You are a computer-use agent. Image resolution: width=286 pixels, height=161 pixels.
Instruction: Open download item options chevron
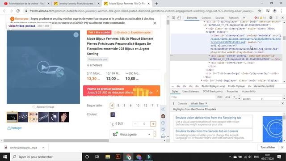[43, 148]
